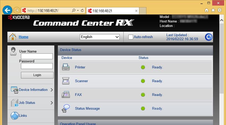This screenshot has height=125, width=226.
Task: Click the Device column header
Action: (67, 58)
